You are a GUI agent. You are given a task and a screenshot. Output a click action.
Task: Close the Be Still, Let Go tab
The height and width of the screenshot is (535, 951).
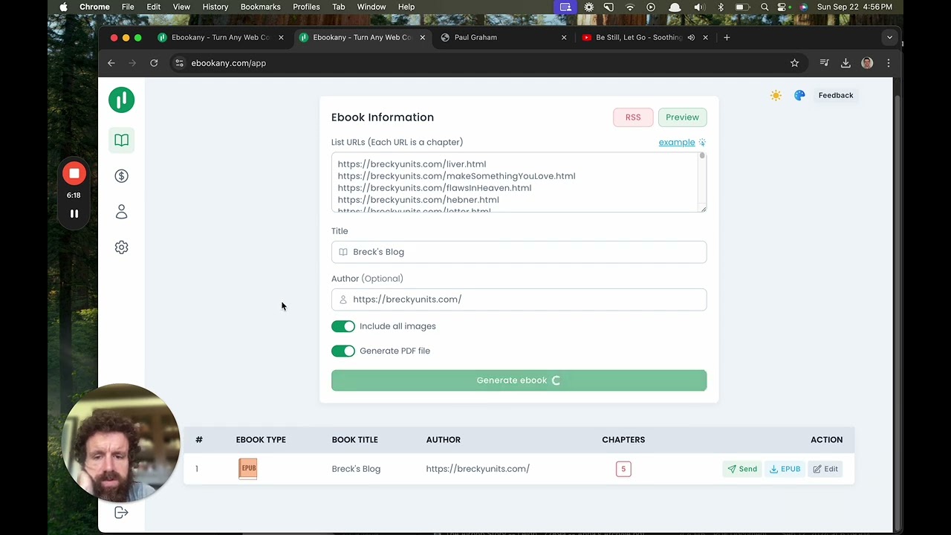pyautogui.click(x=705, y=37)
